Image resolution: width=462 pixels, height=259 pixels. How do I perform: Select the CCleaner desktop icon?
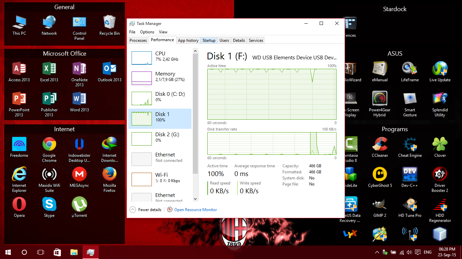pyautogui.click(x=380, y=147)
